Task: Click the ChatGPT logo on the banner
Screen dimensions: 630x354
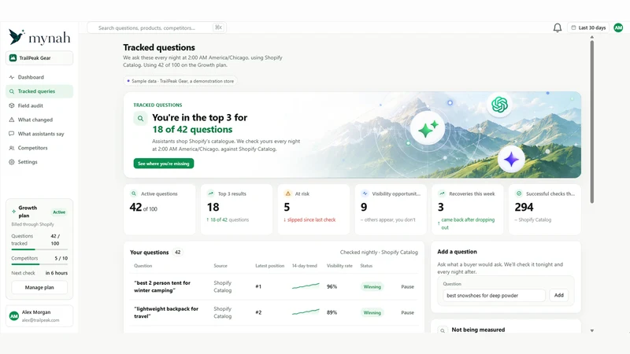Action: (499, 105)
